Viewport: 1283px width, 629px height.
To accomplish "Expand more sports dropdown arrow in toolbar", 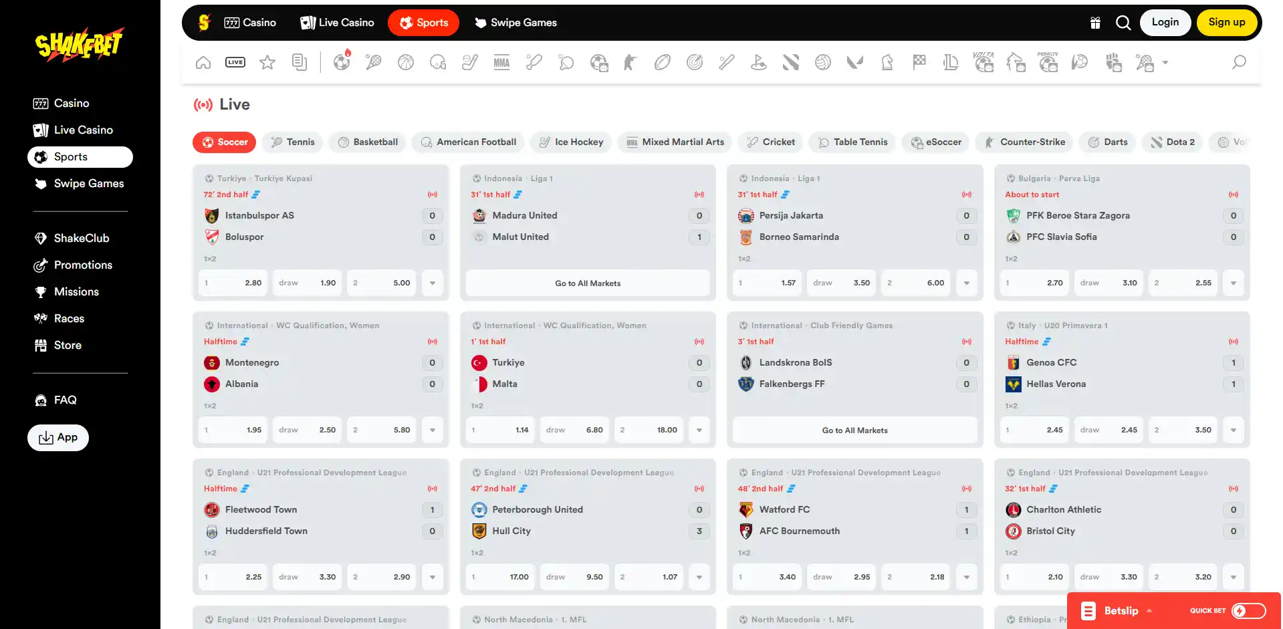I will point(1165,63).
